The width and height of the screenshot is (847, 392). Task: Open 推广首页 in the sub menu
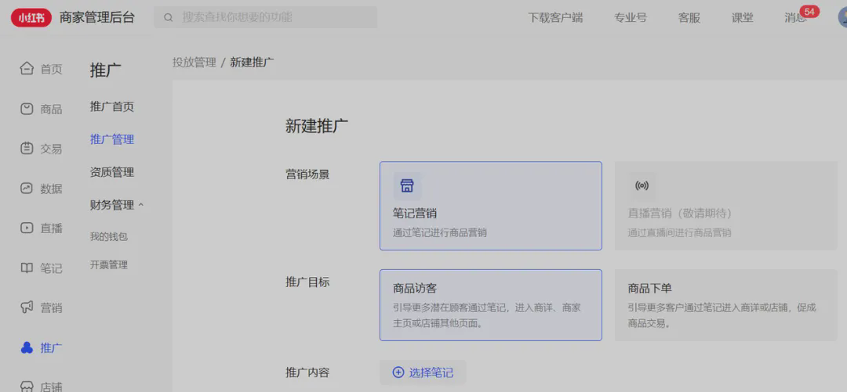click(112, 106)
